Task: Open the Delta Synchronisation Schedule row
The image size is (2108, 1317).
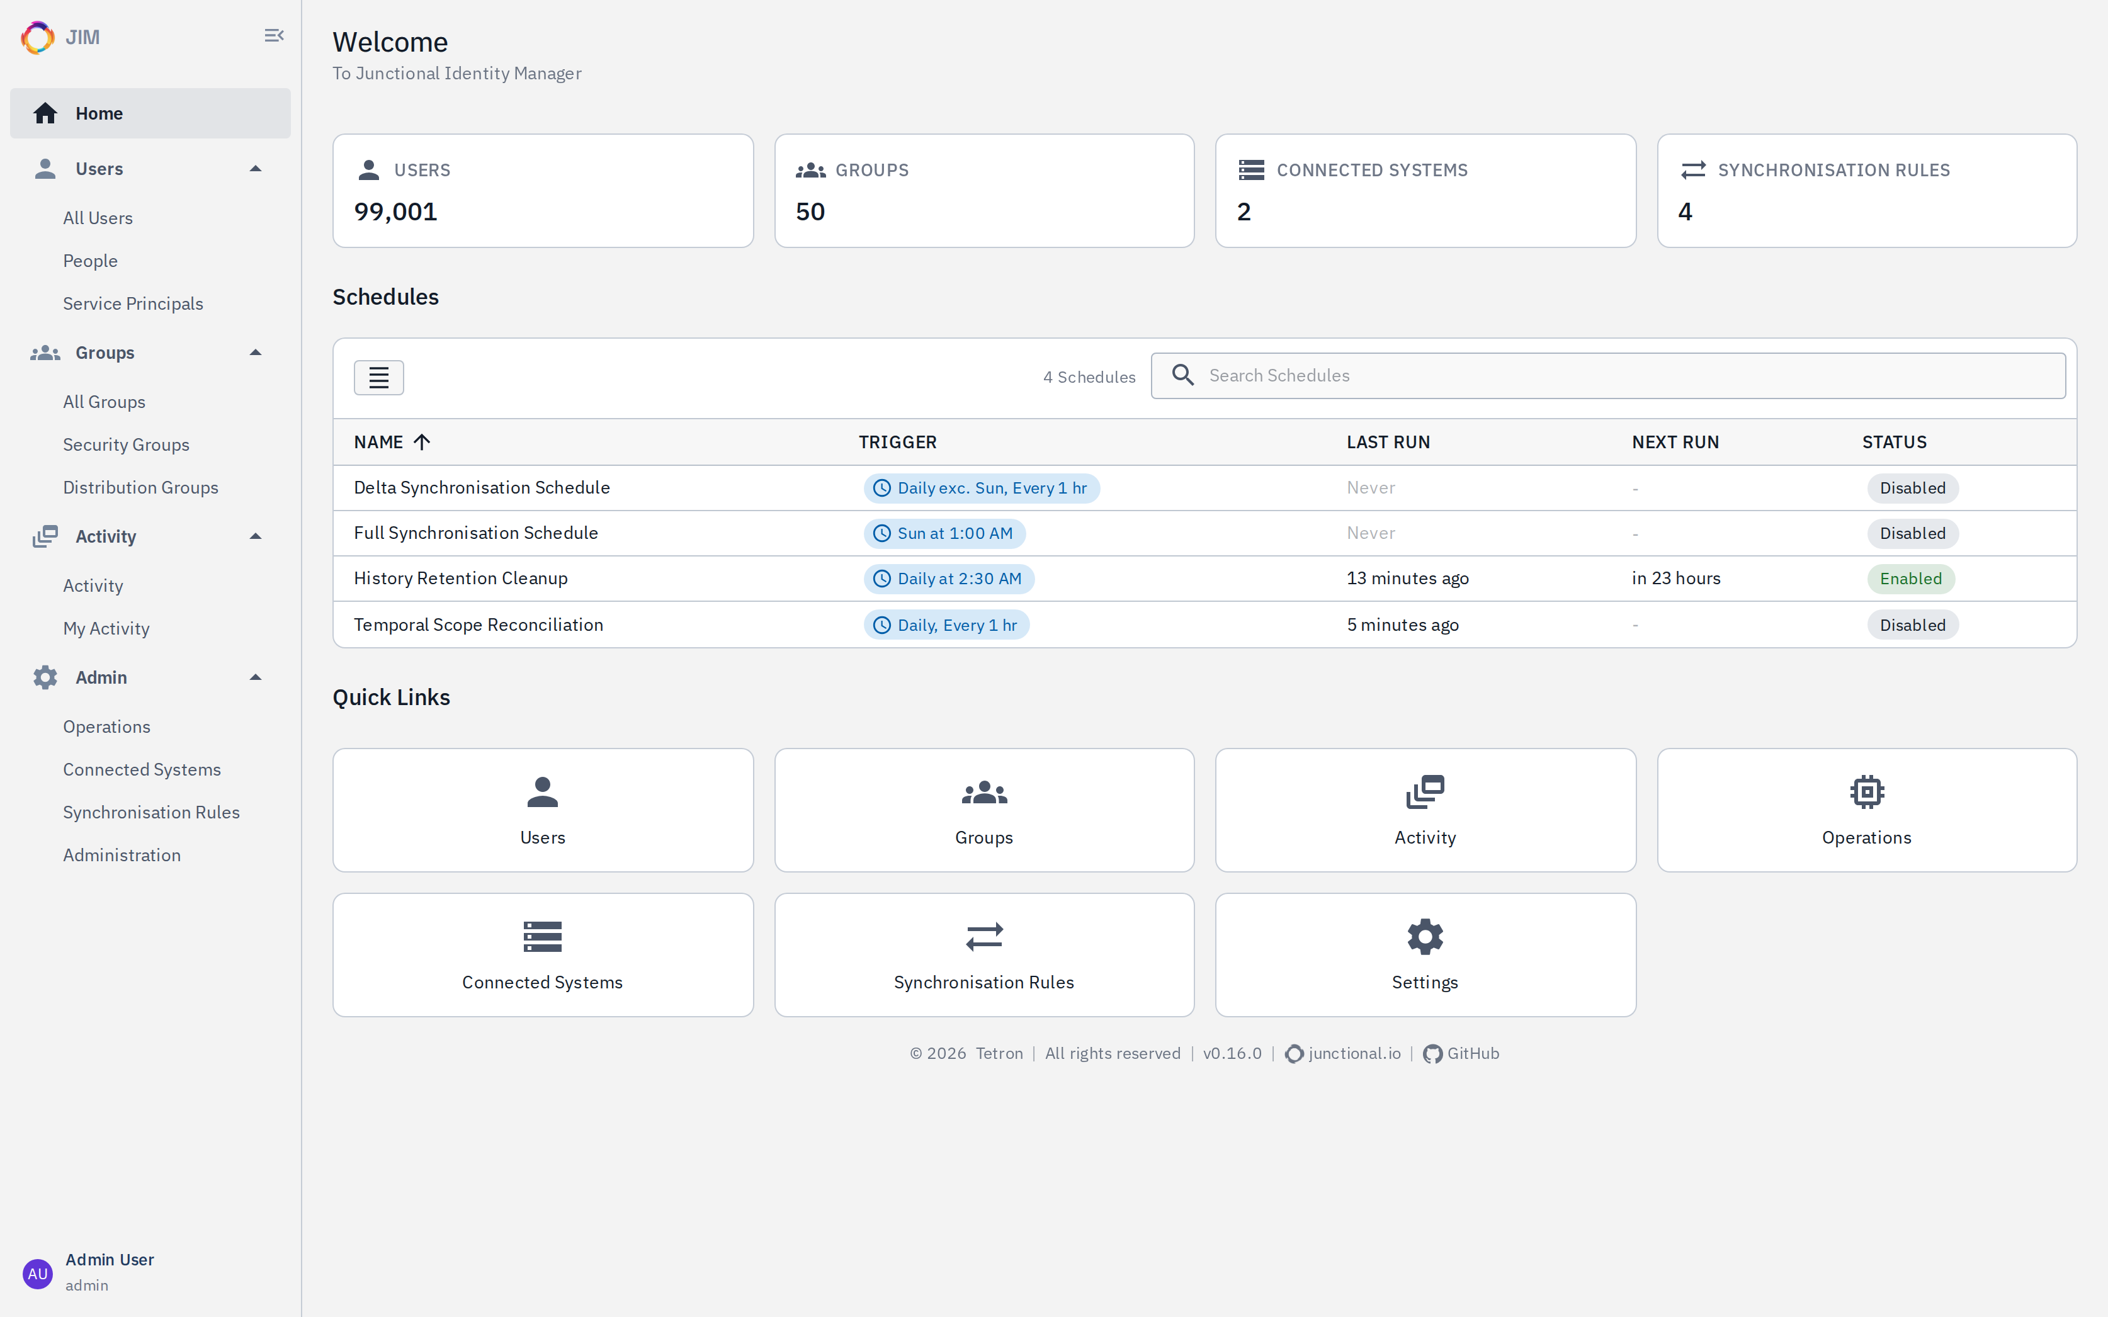Action: [x=1204, y=488]
